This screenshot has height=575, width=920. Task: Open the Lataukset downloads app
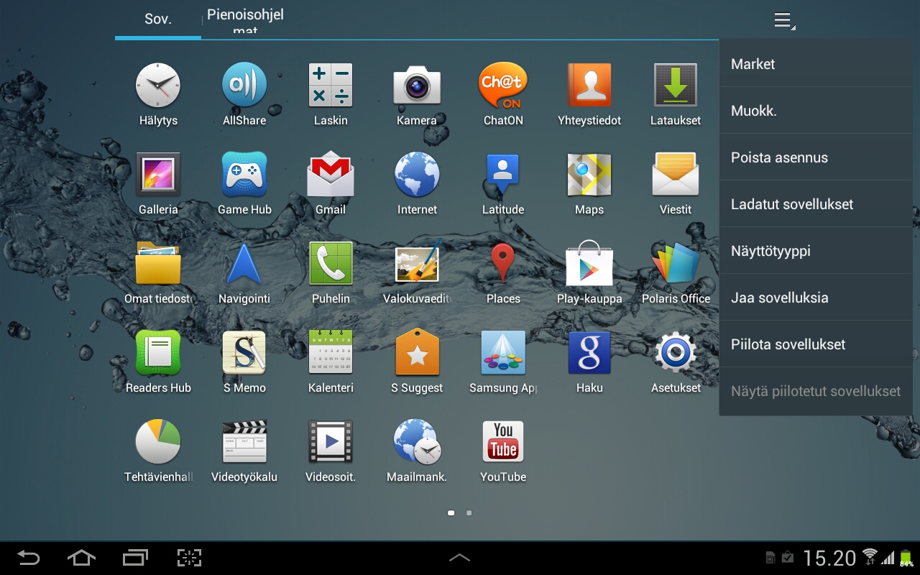pyautogui.click(x=676, y=95)
